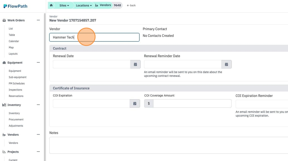This screenshot has width=288, height=161.
Task: Click the Contract section header
Action: (169, 48)
